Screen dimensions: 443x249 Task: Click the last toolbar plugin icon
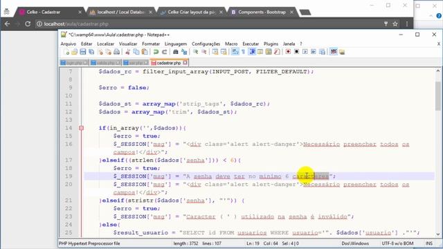tap(342, 52)
